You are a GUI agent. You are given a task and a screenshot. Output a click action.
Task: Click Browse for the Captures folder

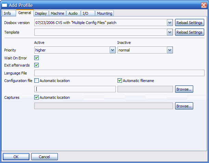(x=184, y=106)
